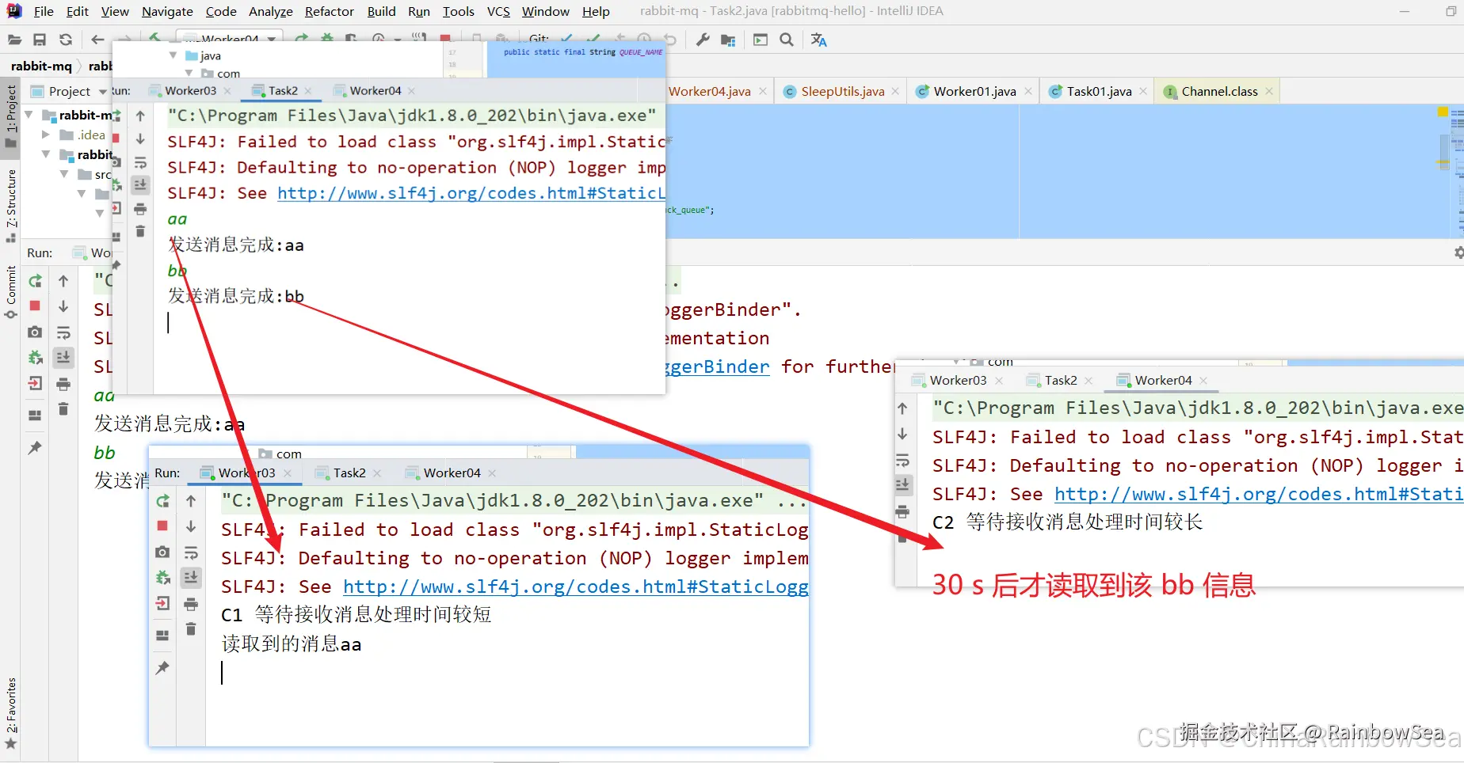Click the green bug icon in Worker03 Run window
Image resolution: width=1464 pixels, height=763 pixels.
coord(162,578)
